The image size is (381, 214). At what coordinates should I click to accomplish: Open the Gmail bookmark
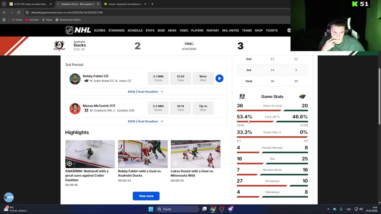coord(16,20)
